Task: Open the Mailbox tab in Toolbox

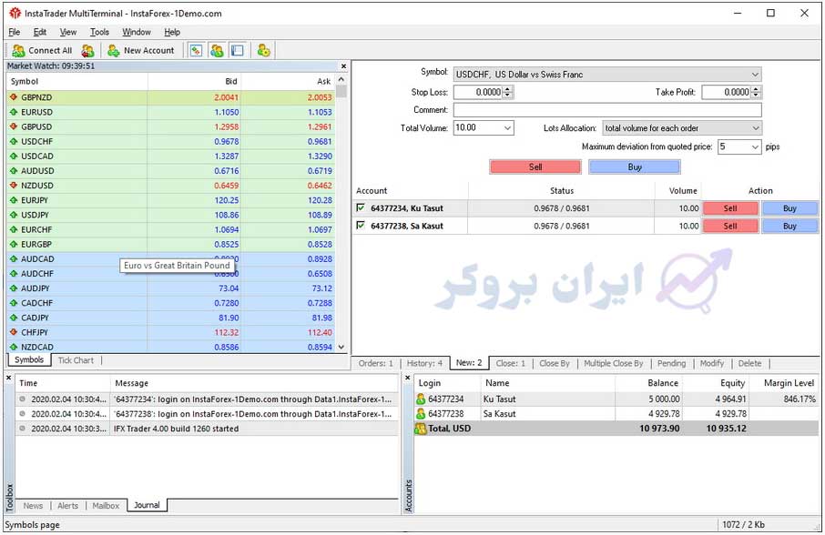Action: [x=106, y=506]
